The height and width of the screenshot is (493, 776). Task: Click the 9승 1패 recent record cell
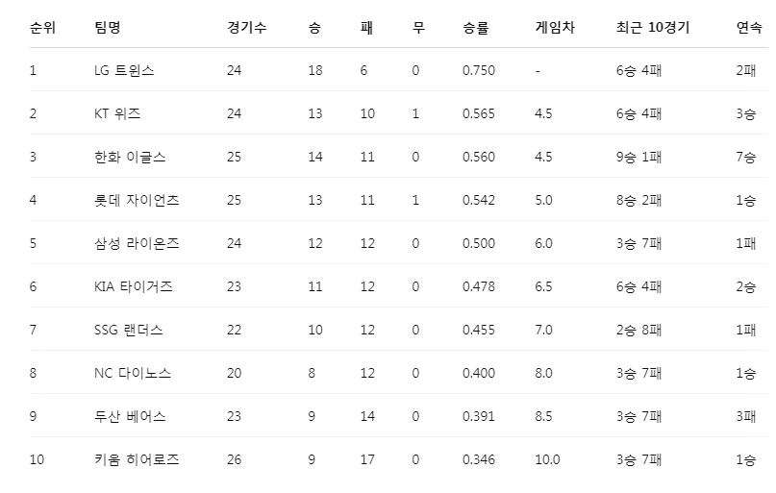[x=638, y=157]
